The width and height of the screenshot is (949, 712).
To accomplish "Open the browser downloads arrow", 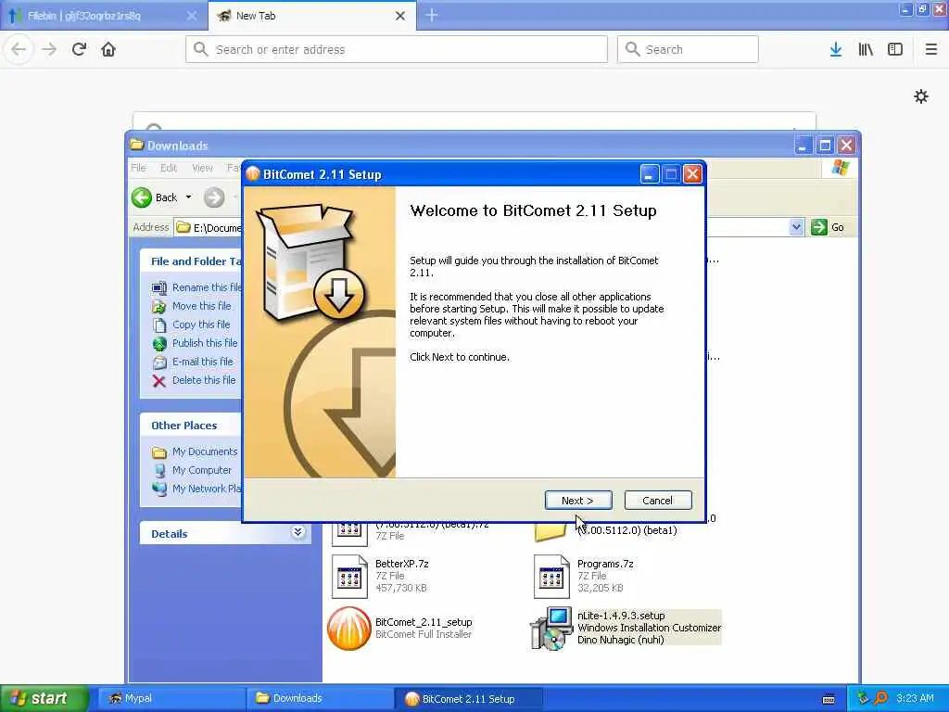I will click(835, 49).
